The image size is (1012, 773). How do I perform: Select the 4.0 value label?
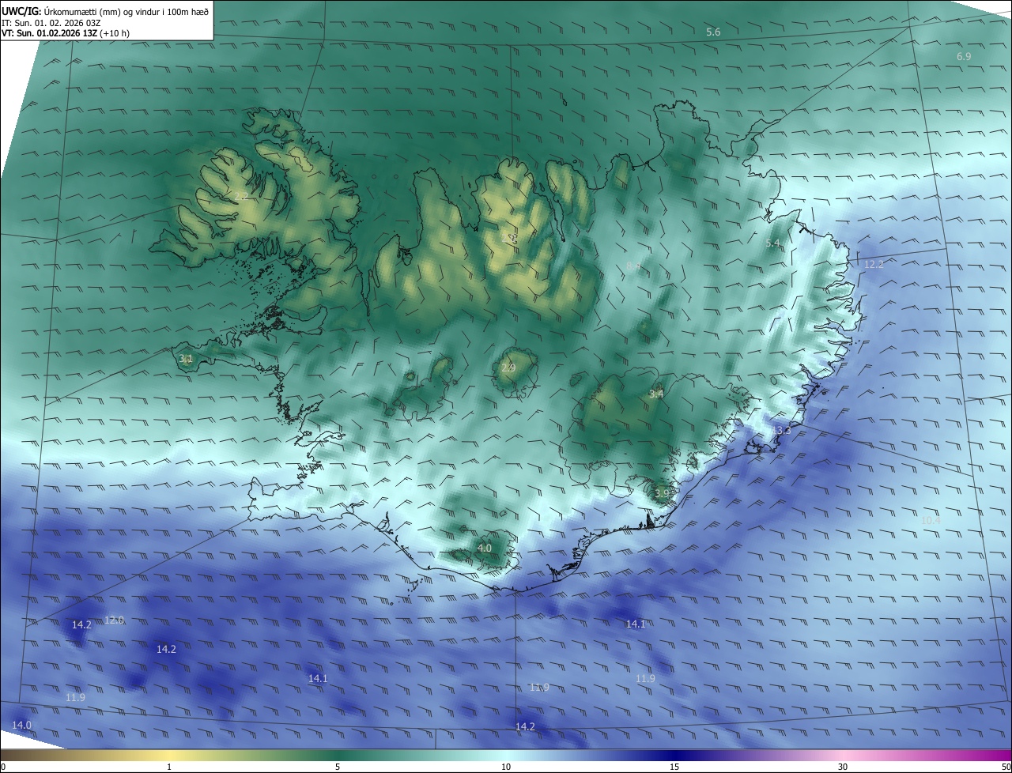(x=485, y=548)
